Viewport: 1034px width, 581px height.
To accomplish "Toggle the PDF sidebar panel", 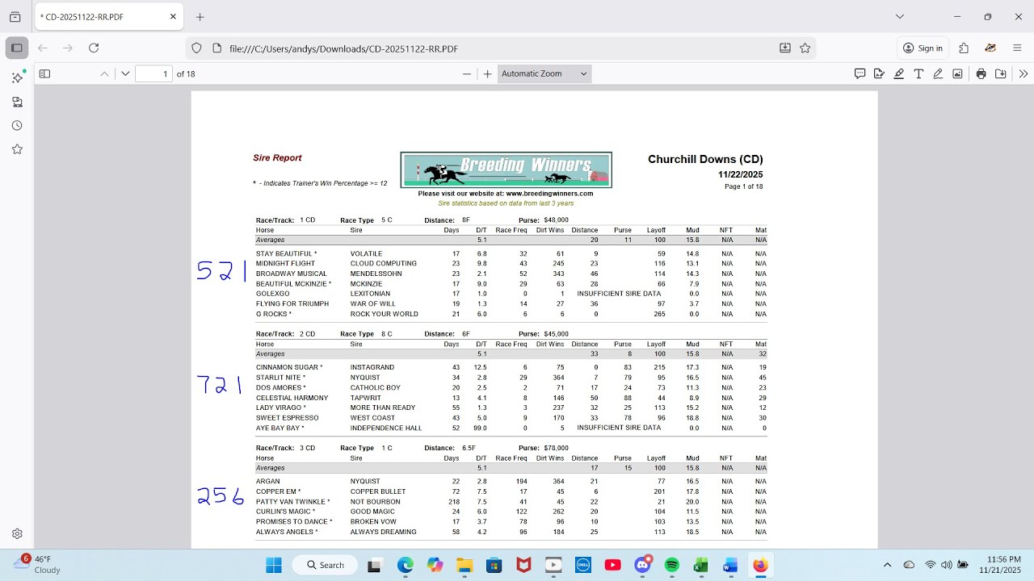I will [x=44, y=73].
